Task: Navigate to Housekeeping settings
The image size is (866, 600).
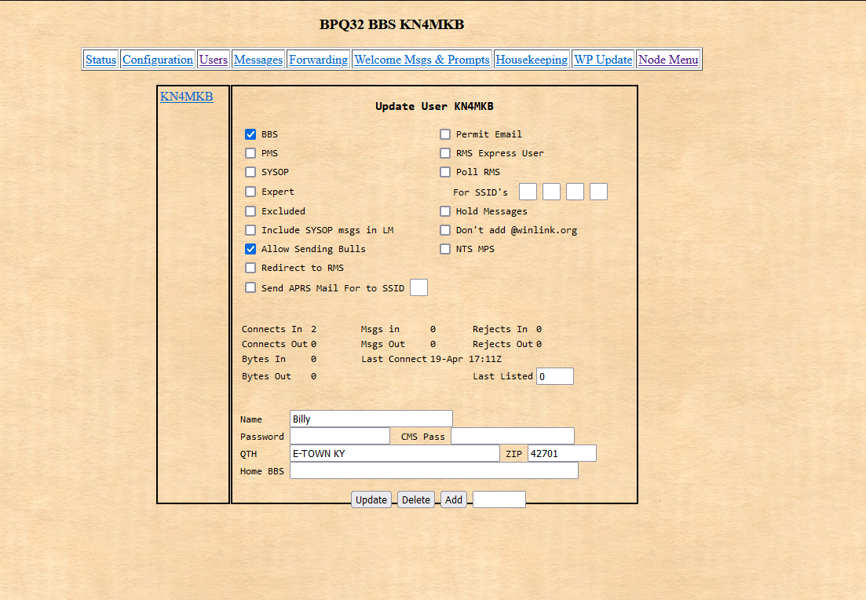Action: [x=532, y=60]
